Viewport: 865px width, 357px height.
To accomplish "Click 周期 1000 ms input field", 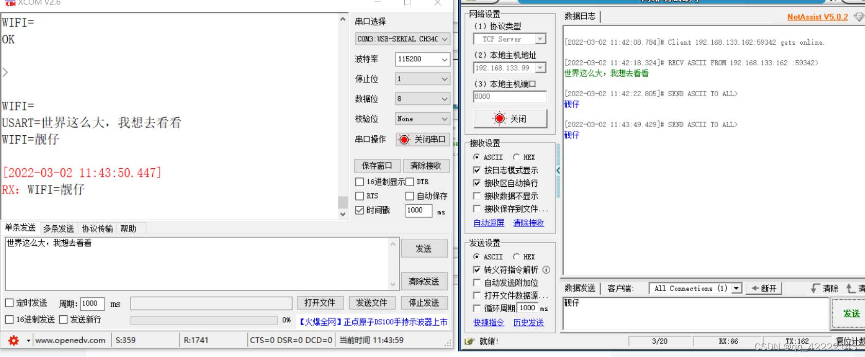I will point(93,304).
